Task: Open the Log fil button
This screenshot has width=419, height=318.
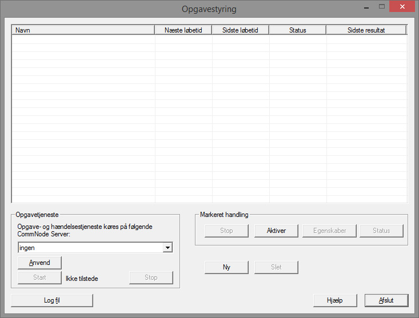Action: [52, 301]
